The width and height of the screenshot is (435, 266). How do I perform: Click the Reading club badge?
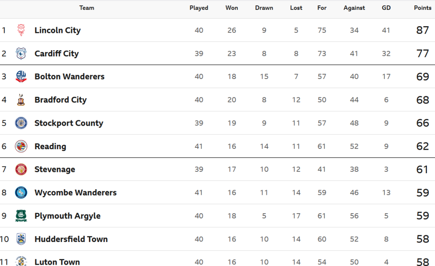[21, 146]
